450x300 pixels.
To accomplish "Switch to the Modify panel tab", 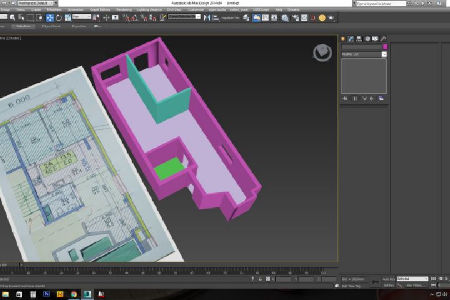I will 351,39.
